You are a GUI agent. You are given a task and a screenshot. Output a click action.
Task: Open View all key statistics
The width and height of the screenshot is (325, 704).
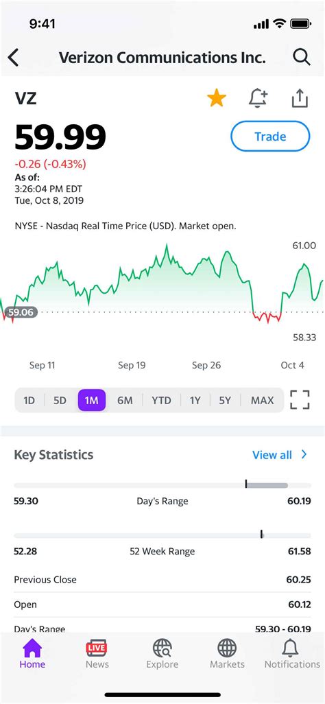tap(272, 455)
